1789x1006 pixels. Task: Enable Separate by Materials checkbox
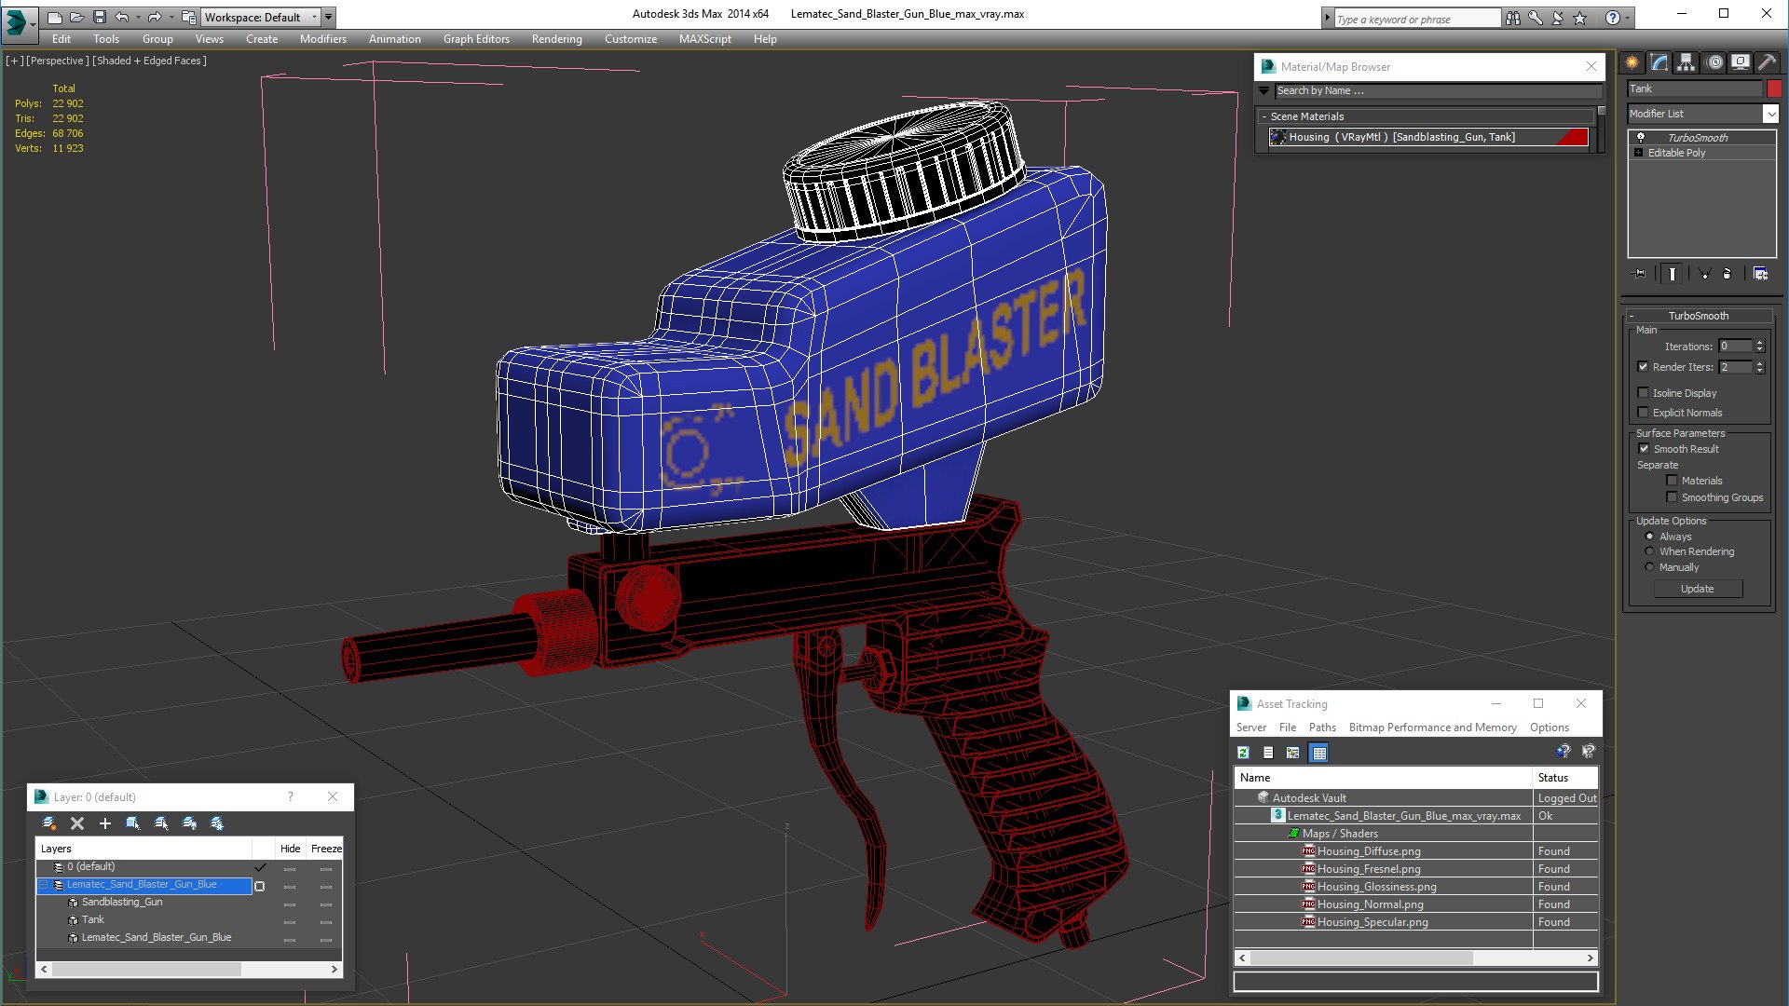pos(1672,481)
